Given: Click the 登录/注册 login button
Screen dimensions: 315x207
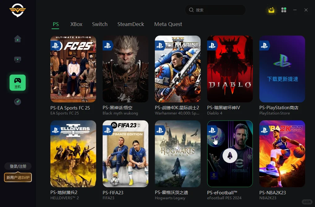Looking at the screenshot, I should 18,166.
